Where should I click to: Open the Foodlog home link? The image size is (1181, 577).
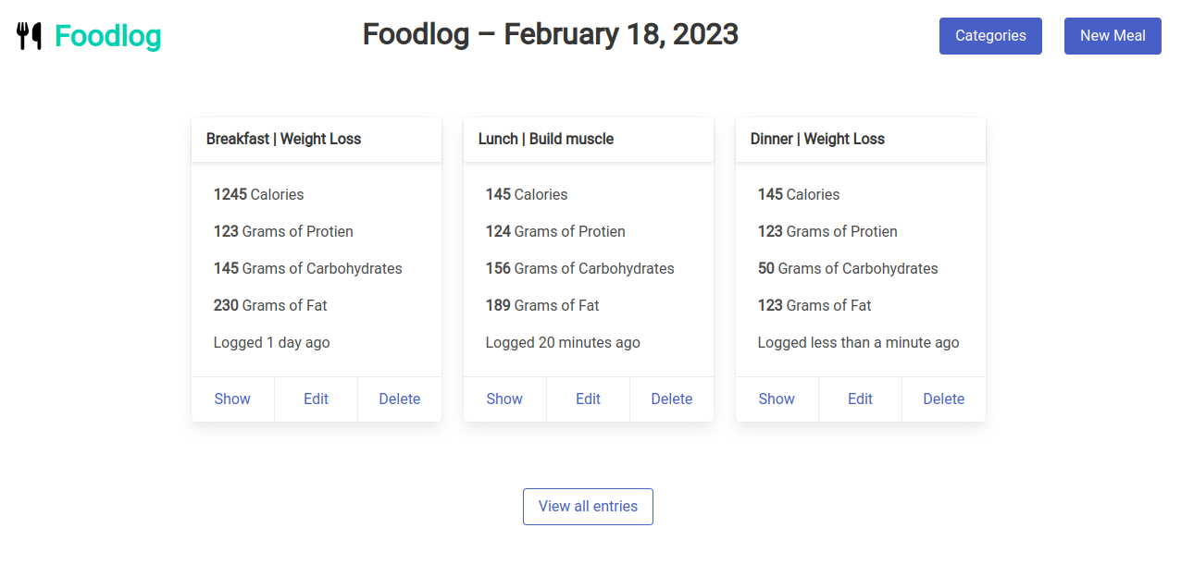[x=106, y=35]
